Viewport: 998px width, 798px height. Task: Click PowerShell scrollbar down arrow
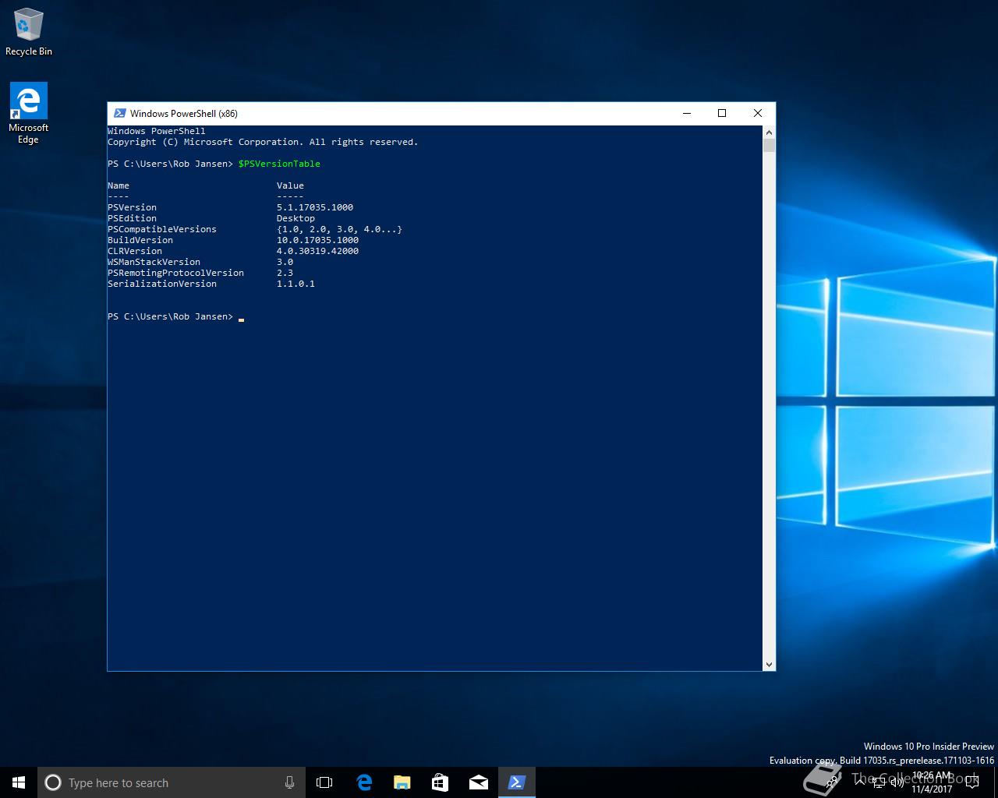[x=769, y=665]
